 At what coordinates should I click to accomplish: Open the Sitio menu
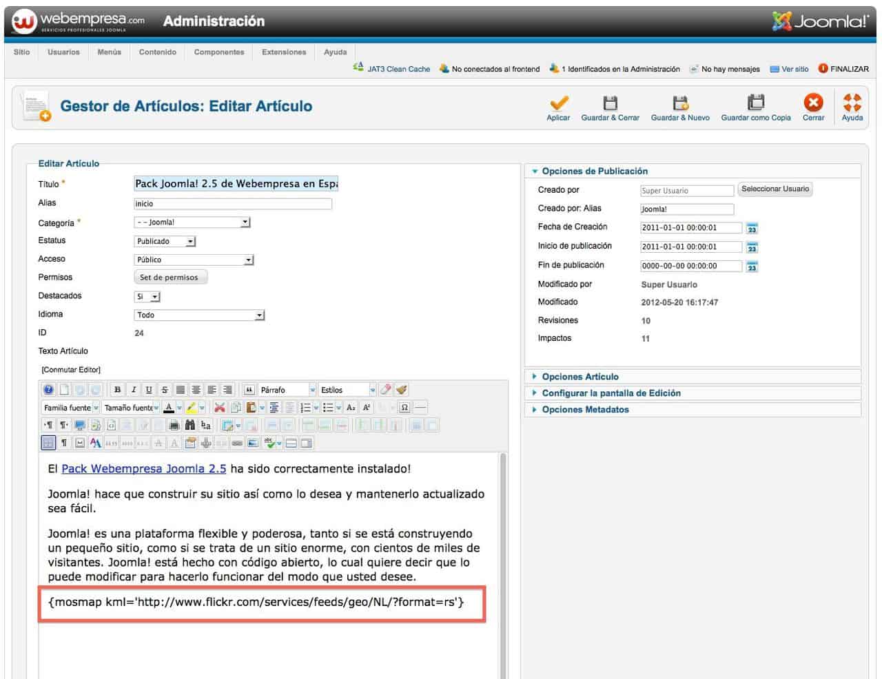click(22, 52)
